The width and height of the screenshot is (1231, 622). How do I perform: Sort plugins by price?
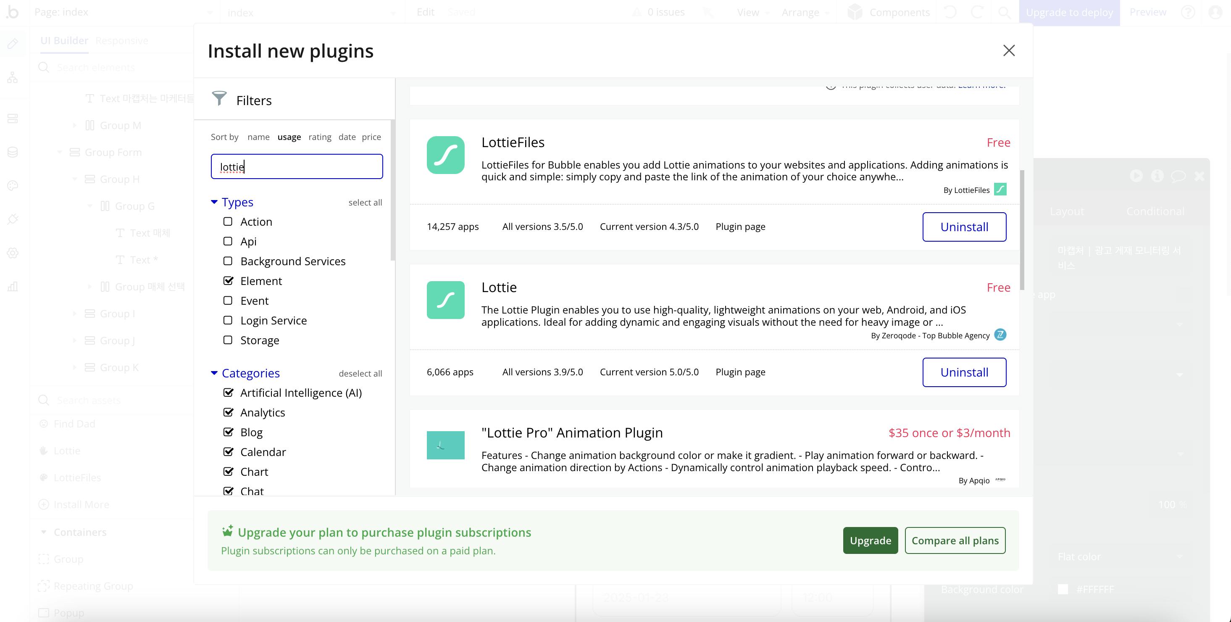point(371,137)
